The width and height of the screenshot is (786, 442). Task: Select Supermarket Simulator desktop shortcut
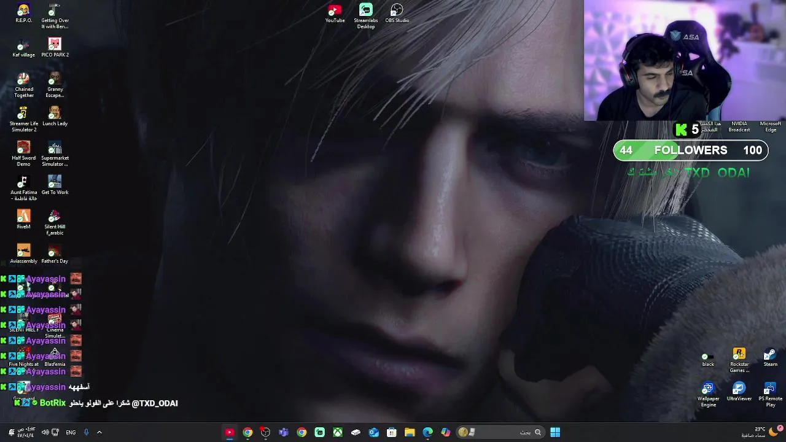tap(55, 154)
